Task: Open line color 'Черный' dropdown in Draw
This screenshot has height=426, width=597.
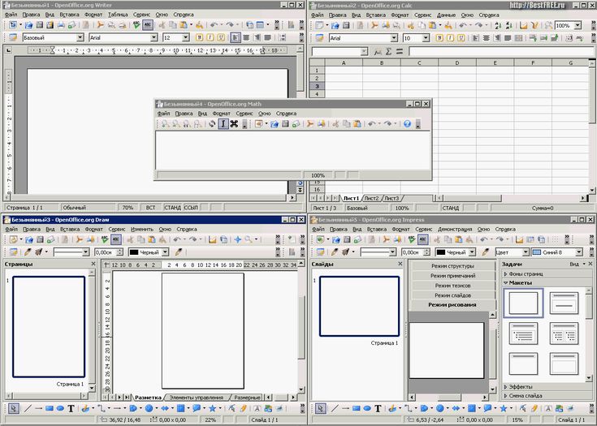Action: (x=165, y=252)
